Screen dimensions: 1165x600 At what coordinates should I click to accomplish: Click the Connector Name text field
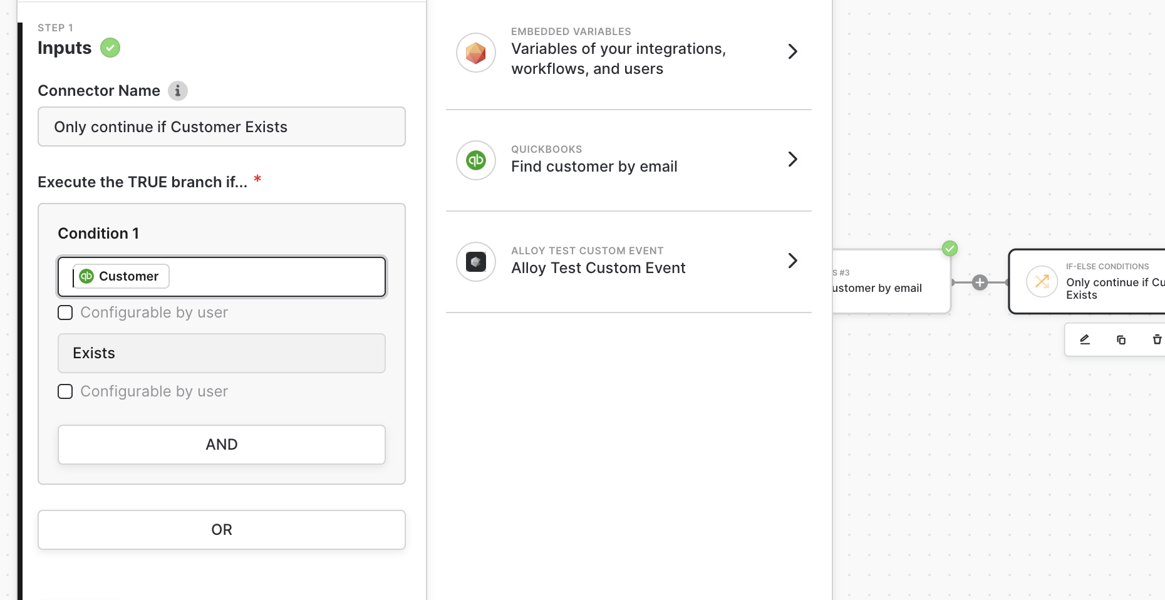point(222,127)
